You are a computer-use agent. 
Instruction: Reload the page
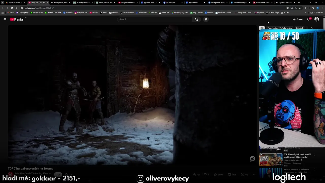12,8
